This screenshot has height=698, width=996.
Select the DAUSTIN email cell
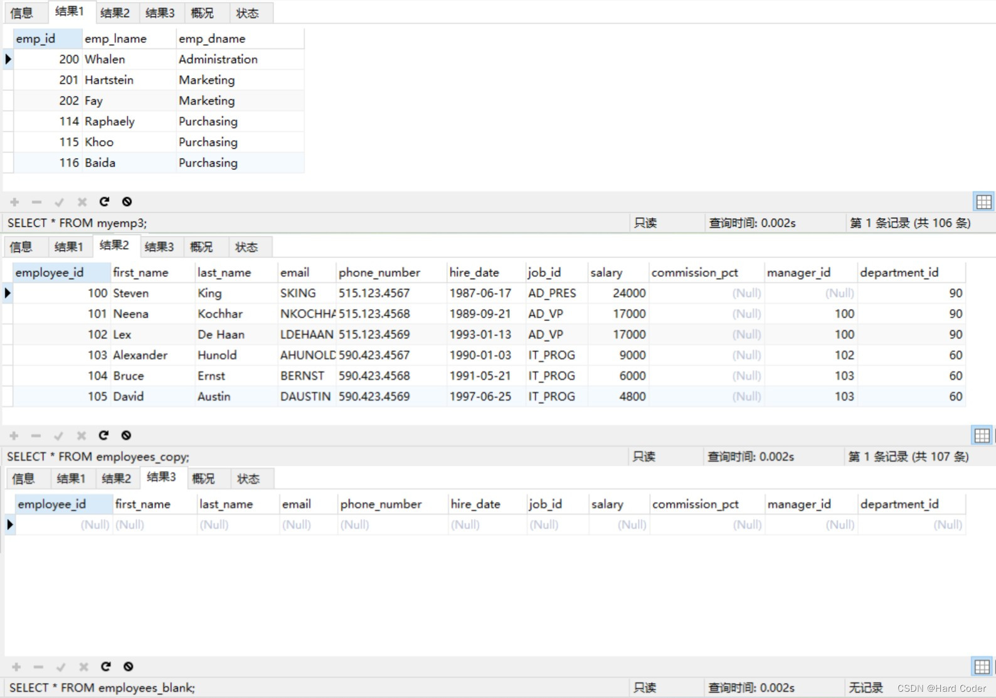click(307, 397)
